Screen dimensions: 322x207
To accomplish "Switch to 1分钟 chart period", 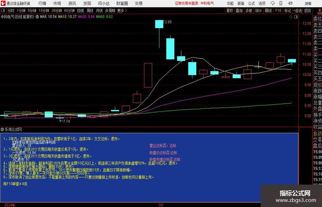I will pos(21,11).
